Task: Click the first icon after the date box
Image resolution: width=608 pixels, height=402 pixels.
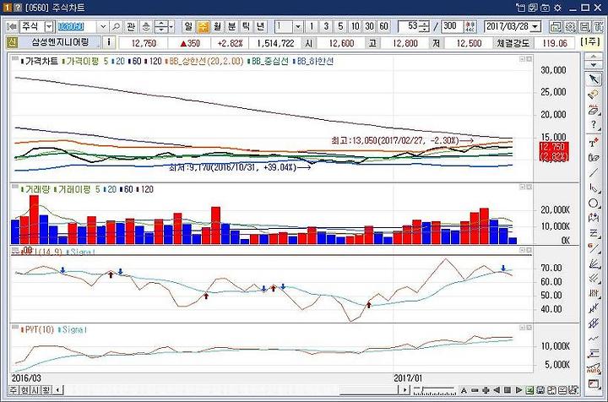Action: (x=556, y=26)
